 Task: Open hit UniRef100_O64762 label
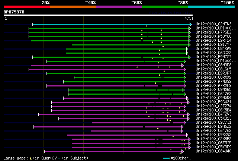[x=213, y=131]
